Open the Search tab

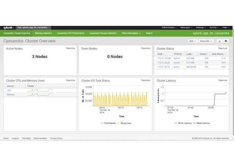pyautogui.click(x=149, y=33)
